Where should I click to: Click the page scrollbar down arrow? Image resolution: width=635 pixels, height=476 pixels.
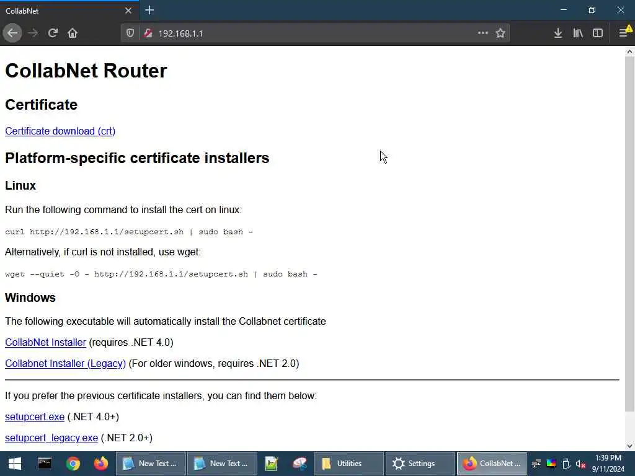tap(629, 446)
